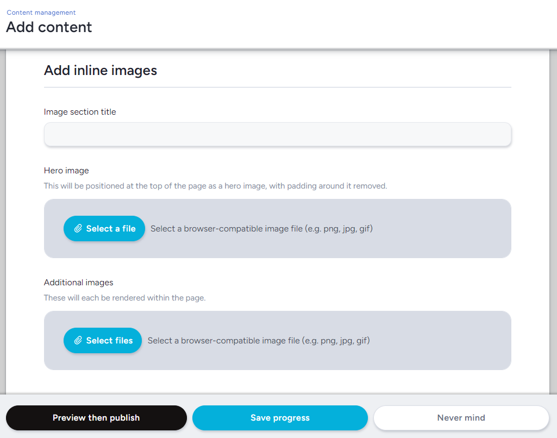The height and width of the screenshot is (438, 557).
Task: Click the Add content page heading
Action: [x=49, y=27]
